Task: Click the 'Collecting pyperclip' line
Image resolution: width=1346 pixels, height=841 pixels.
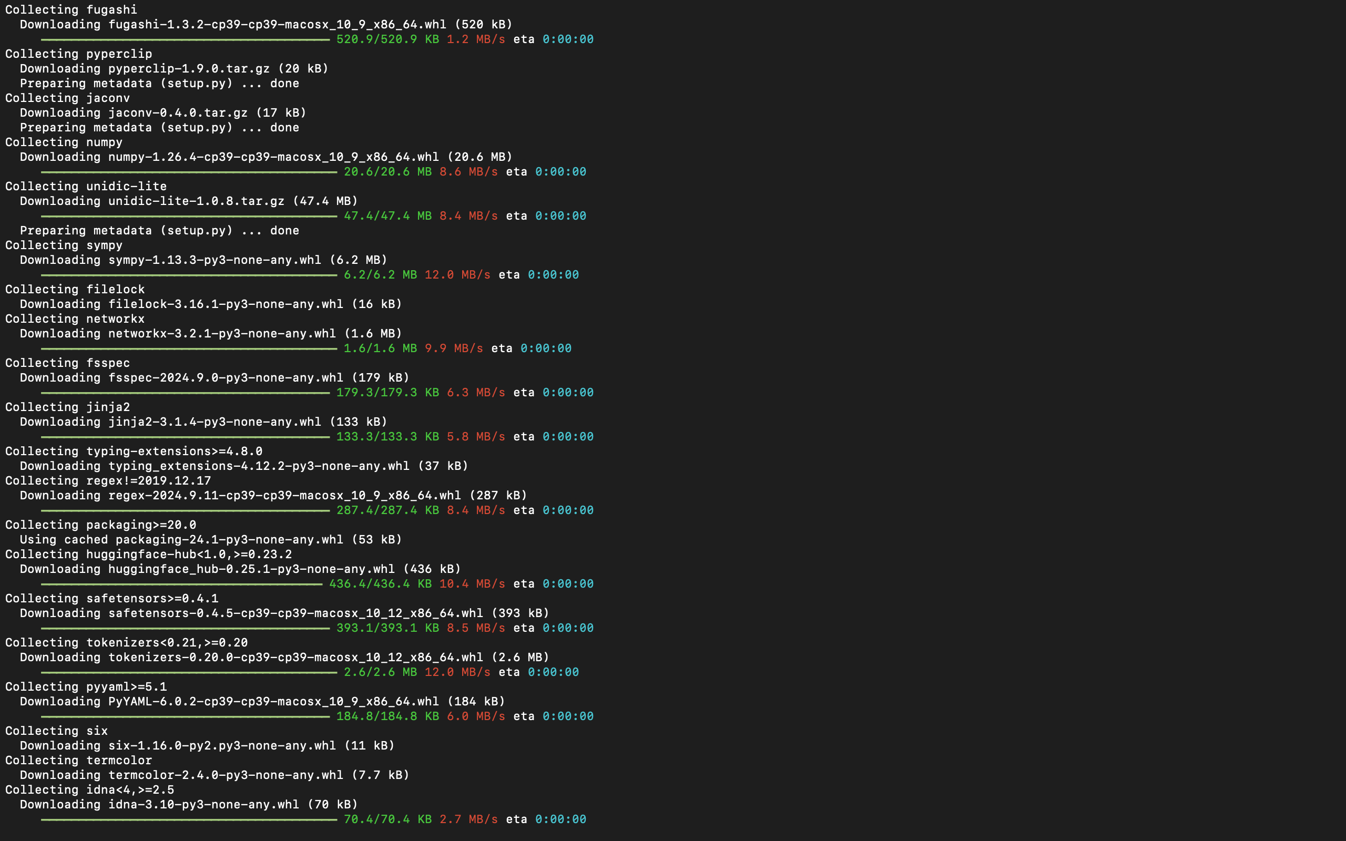Action: click(x=78, y=54)
